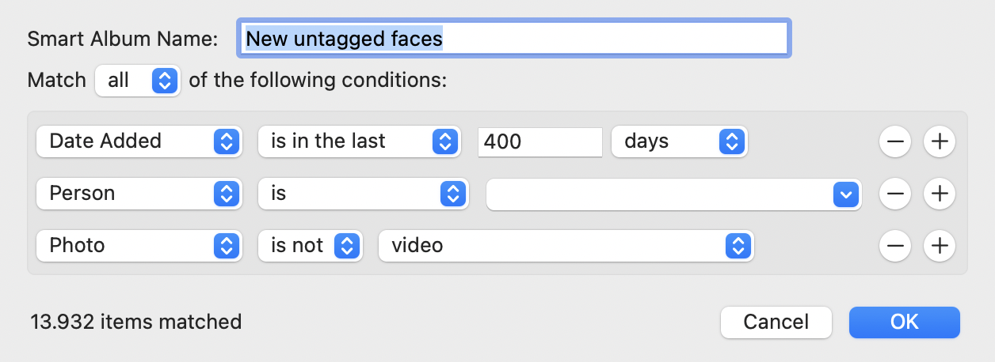Image resolution: width=995 pixels, height=362 pixels.
Task: Add a condition after Date Added row
Action: pos(940,142)
